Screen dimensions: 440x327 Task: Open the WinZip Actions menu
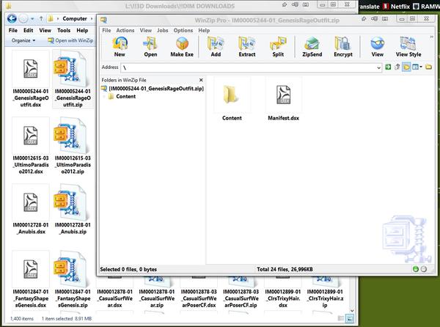[x=125, y=30]
